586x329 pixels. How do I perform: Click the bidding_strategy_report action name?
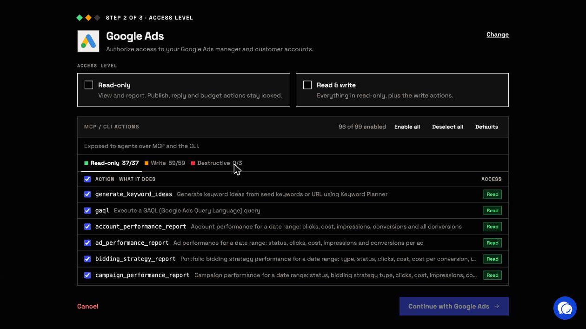135,259
